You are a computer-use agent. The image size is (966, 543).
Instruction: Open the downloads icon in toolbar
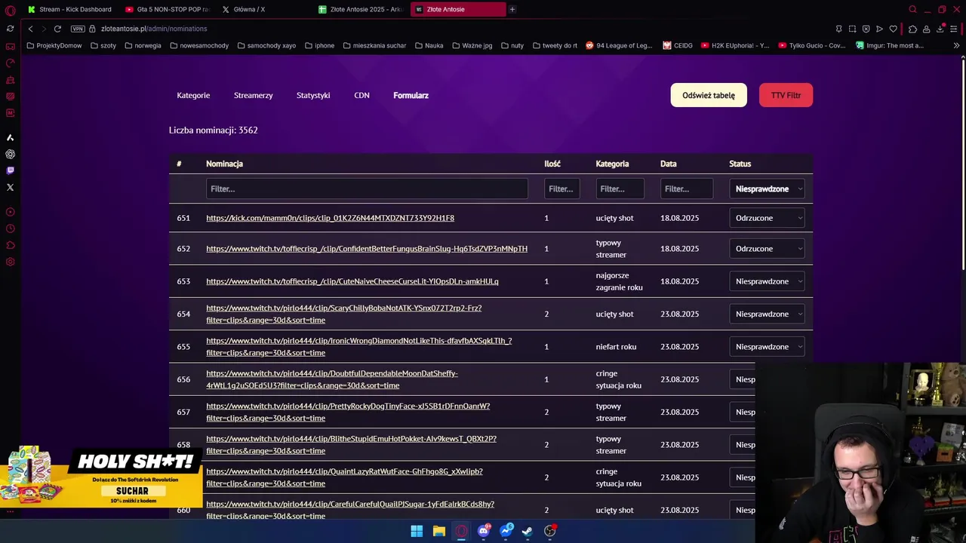point(940,29)
